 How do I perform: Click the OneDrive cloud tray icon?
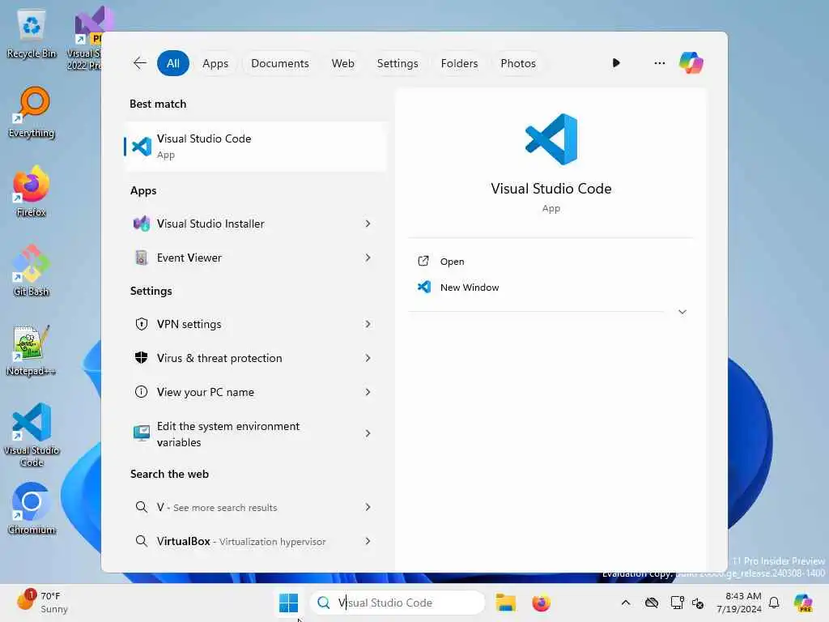(652, 603)
